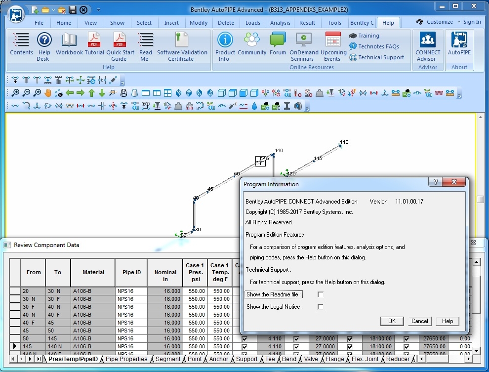
Task: Open Product Info
Action: [x=225, y=46]
